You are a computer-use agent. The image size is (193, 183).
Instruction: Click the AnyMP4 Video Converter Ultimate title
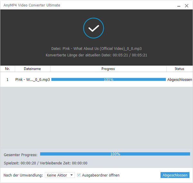(32, 5)
